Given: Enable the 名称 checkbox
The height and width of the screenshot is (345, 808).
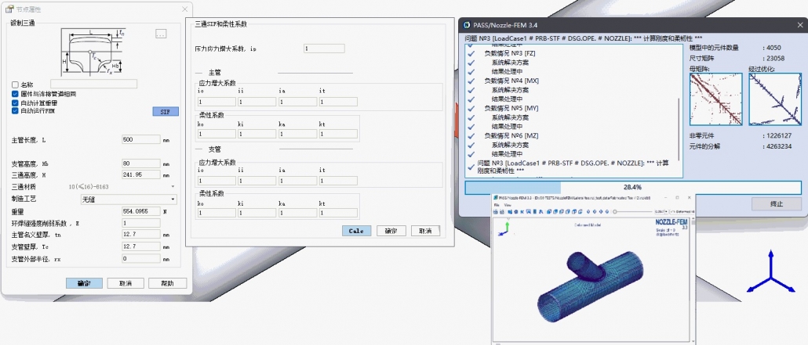Looking at the screenshot, I should click(15, 84).
